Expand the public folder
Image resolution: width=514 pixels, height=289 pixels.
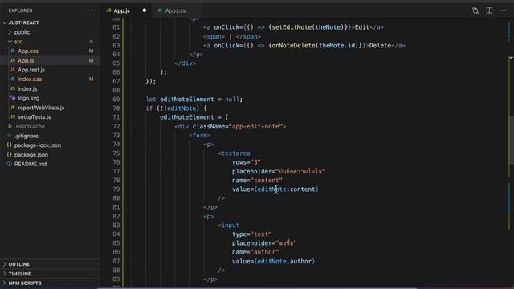(x=22, y=32)
